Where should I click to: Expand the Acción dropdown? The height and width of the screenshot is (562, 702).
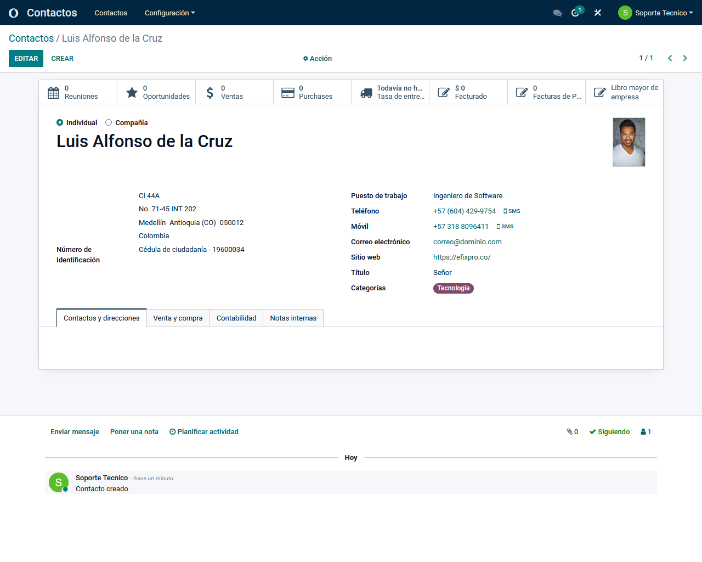tap(318, 59)
